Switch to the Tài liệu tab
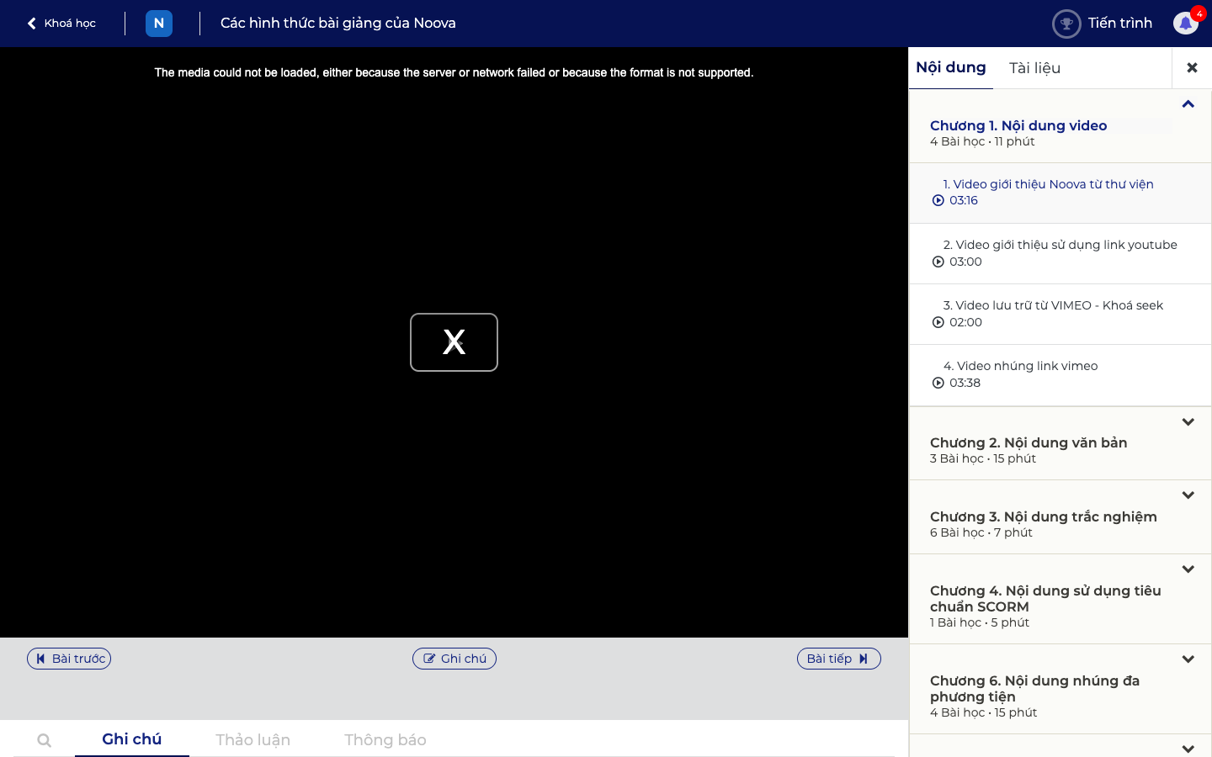The width and height of the screenshot is (1212, 757). (x=1034, y=68)
